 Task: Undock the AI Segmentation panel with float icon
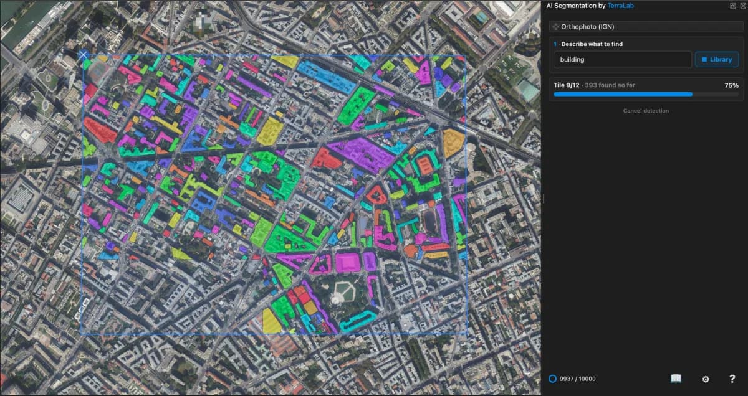(733, 6)
